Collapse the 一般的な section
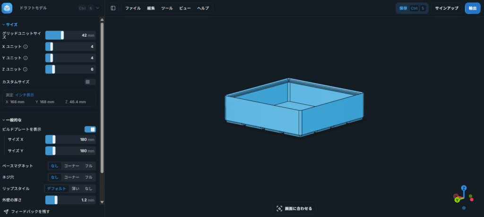Image resolution: width=484 pixels, height=217 pixels. pyautogui.click(x=12, y=120)
